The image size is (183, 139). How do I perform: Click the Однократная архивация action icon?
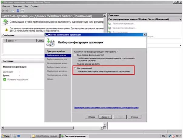click(x=110, y=28)
